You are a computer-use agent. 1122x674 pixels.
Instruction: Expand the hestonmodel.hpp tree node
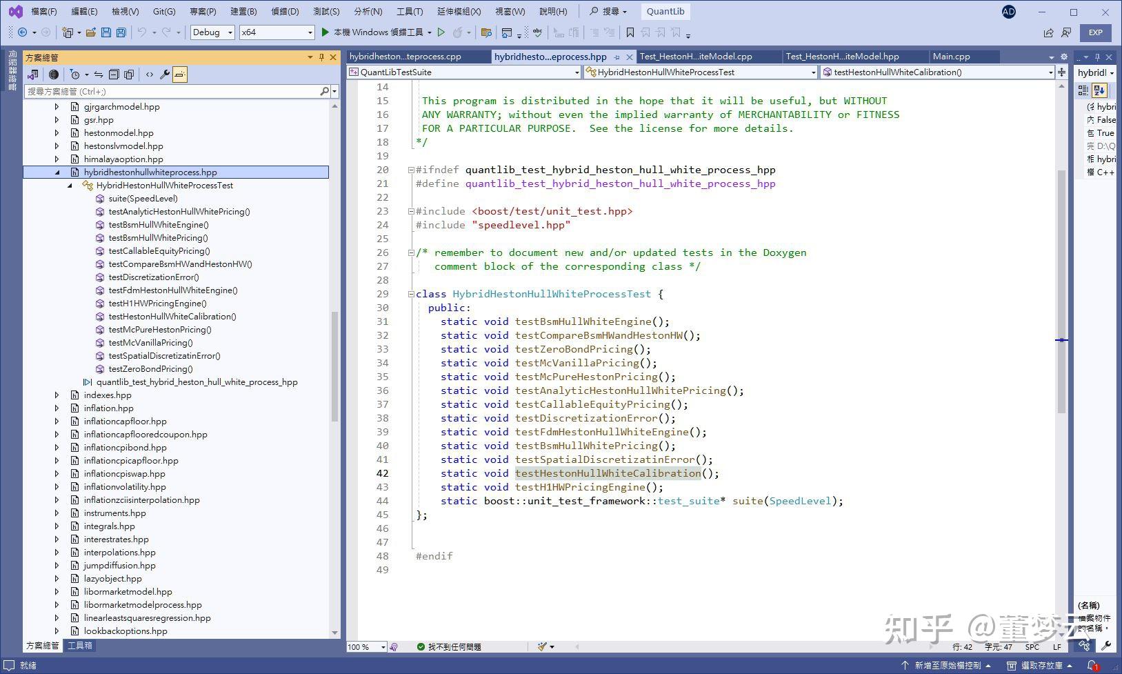(x=57, y=133)
